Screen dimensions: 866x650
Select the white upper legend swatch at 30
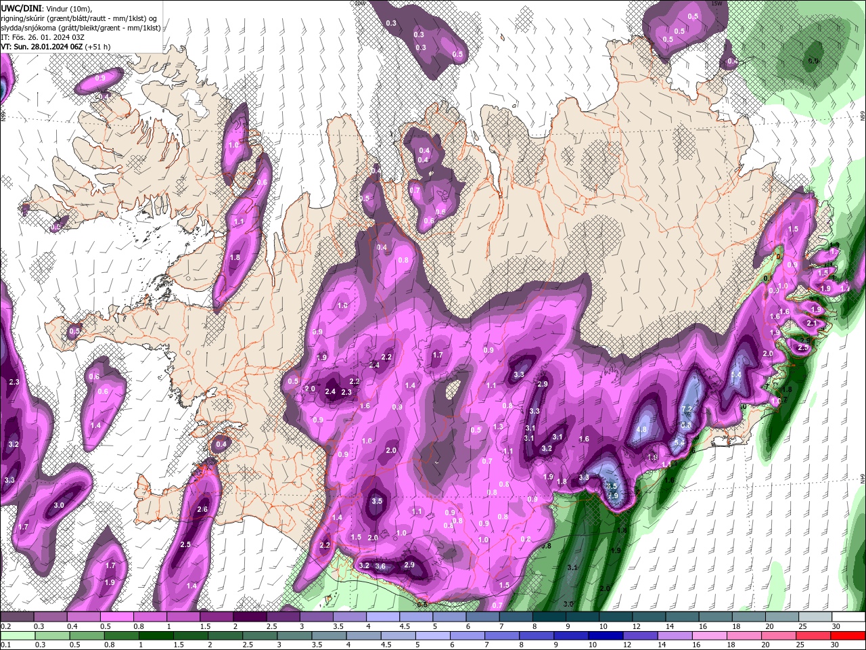tap(848, 617)
